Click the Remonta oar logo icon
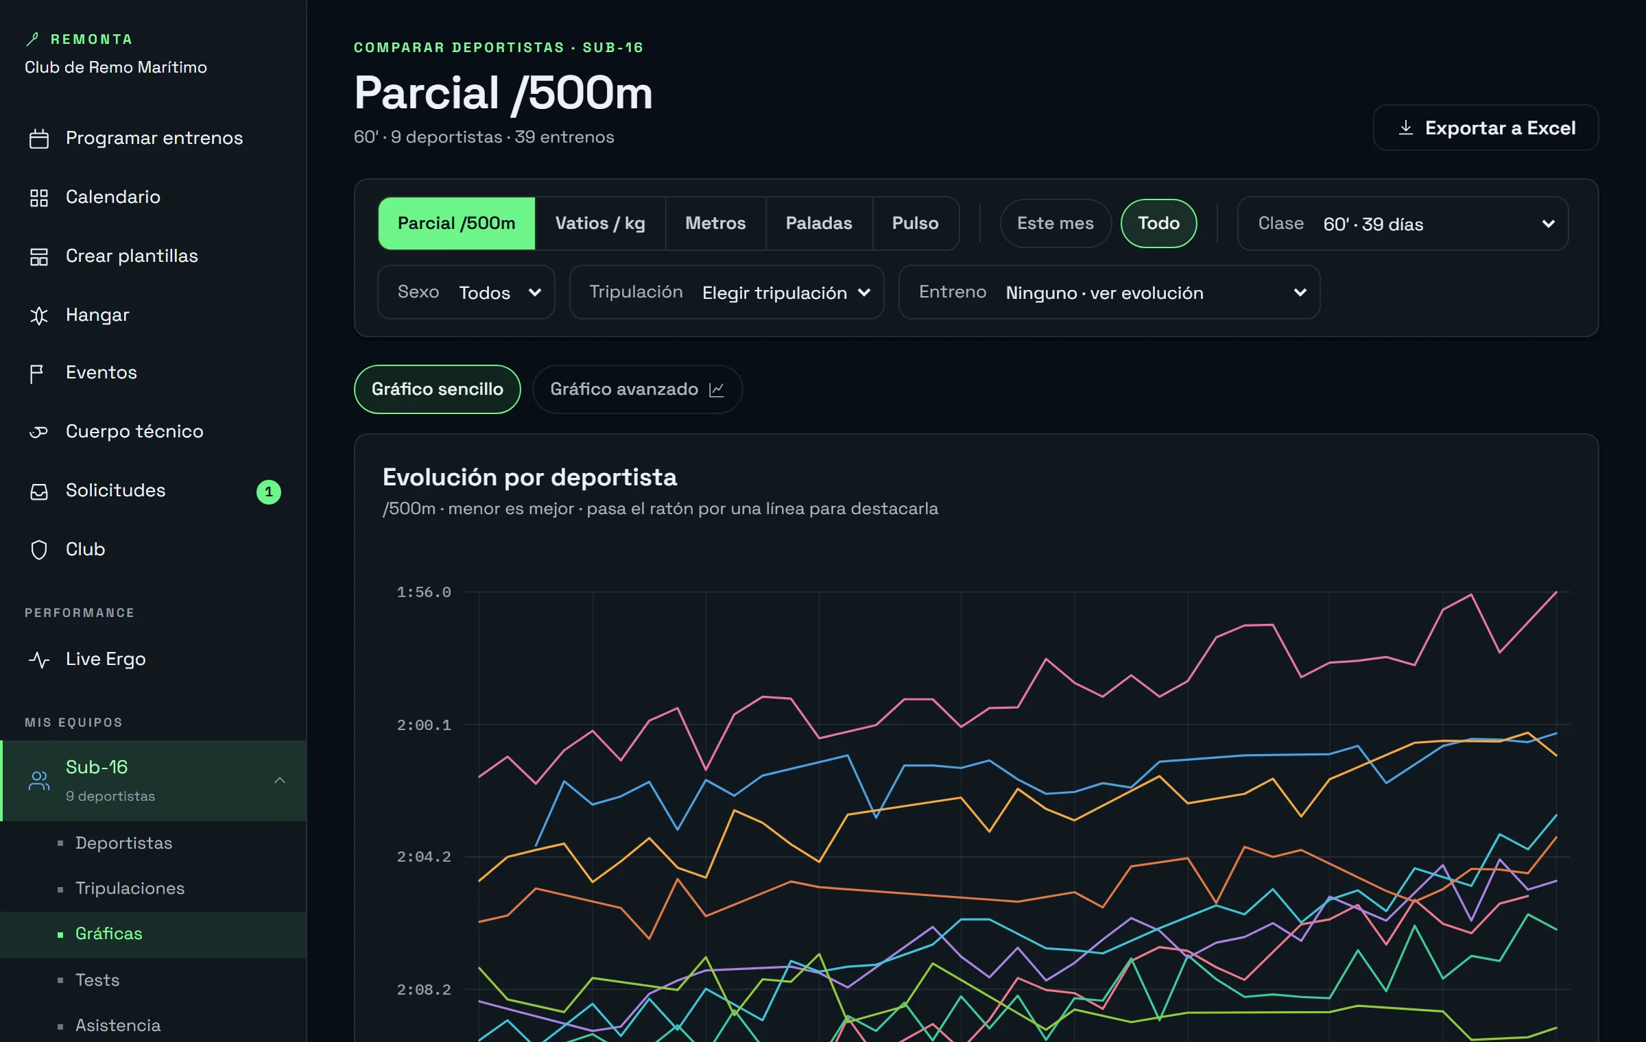The height and width of the screenshot is (1042, 1646). pyautogui.click(x=32, y=39)
